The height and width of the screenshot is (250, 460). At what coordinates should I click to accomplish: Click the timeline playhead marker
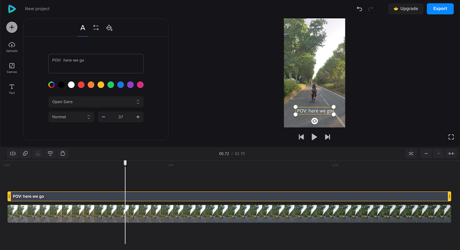coord(125,163)
